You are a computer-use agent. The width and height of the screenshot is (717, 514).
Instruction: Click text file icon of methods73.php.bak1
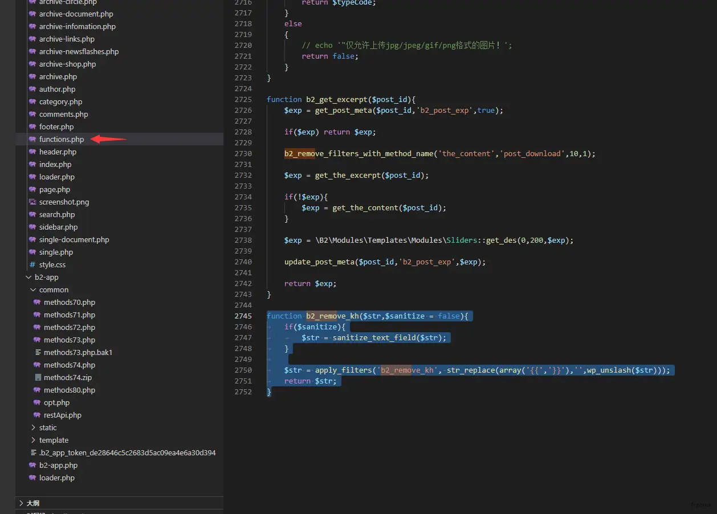pyautogui.click(x=38, y=352)
